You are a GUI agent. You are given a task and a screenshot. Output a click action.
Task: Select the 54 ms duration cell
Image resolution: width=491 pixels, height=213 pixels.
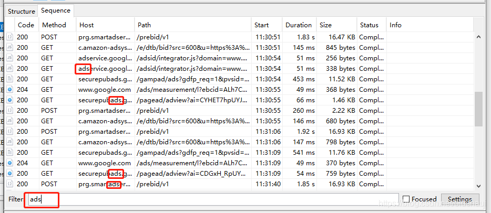tap(299, 173)
